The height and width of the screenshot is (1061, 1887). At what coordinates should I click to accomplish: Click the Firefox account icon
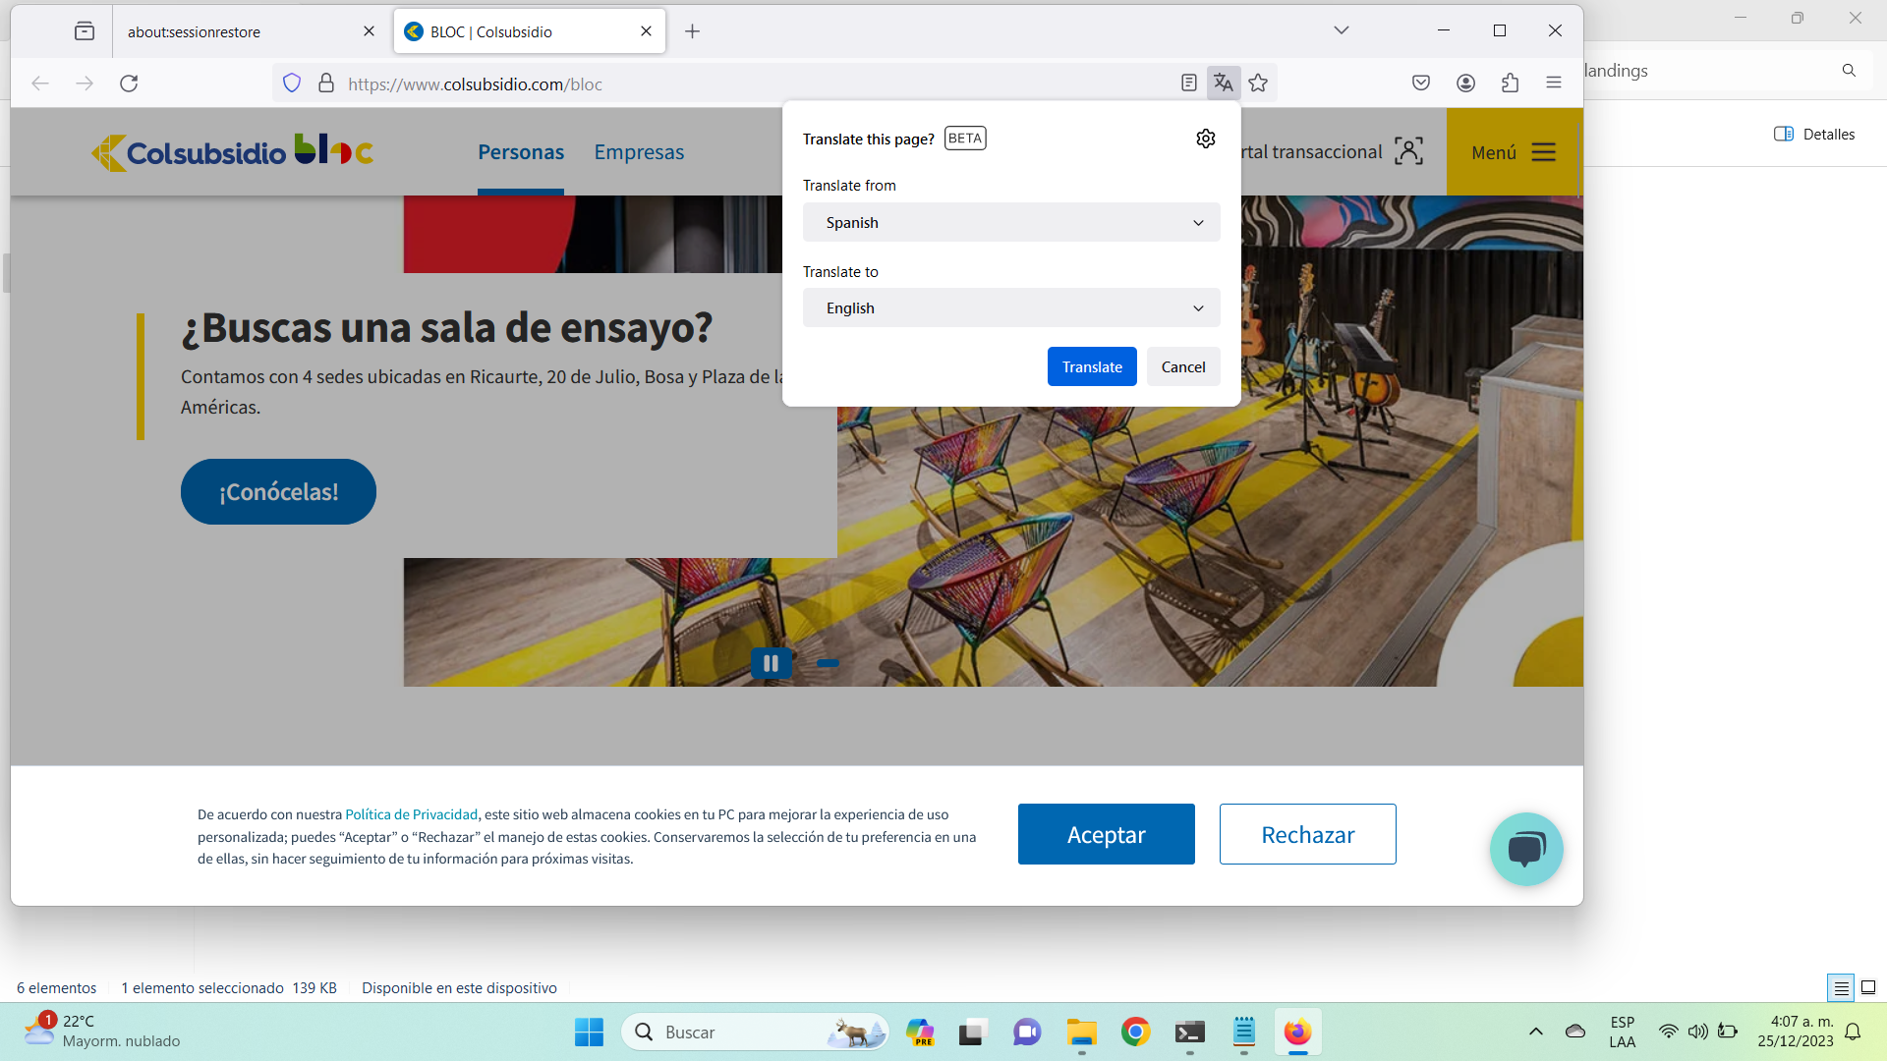[x=1465, y=84]
